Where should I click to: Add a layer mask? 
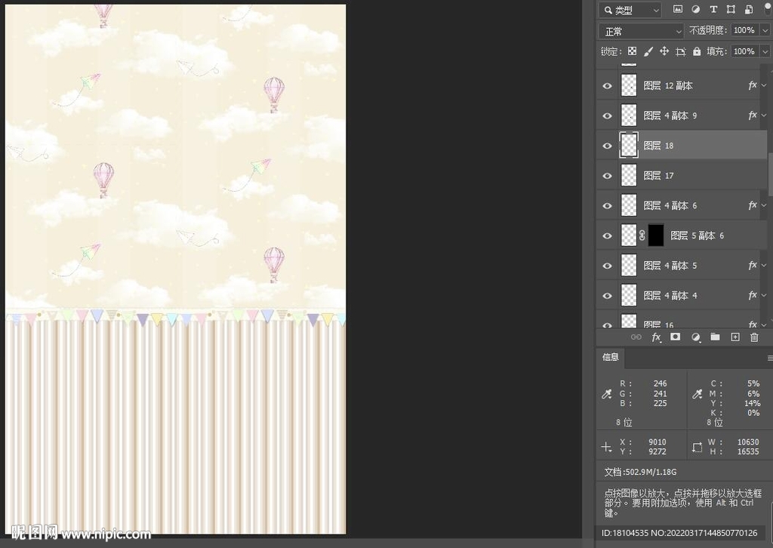pyautogui.click(x=676, y=337)
